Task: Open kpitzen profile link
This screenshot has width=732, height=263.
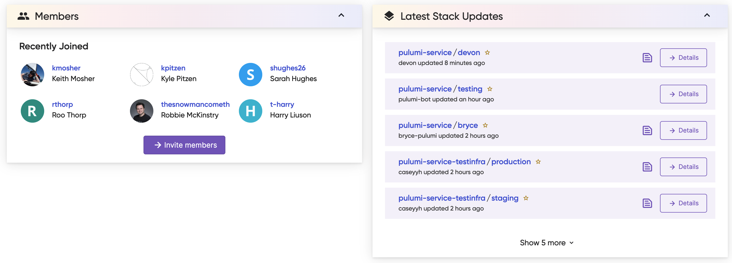Action: point(173,68)
